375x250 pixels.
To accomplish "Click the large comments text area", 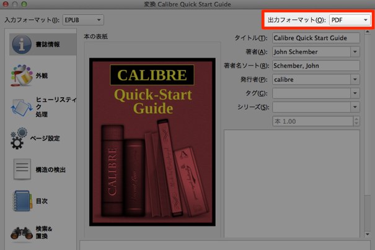I will (292, 183).
